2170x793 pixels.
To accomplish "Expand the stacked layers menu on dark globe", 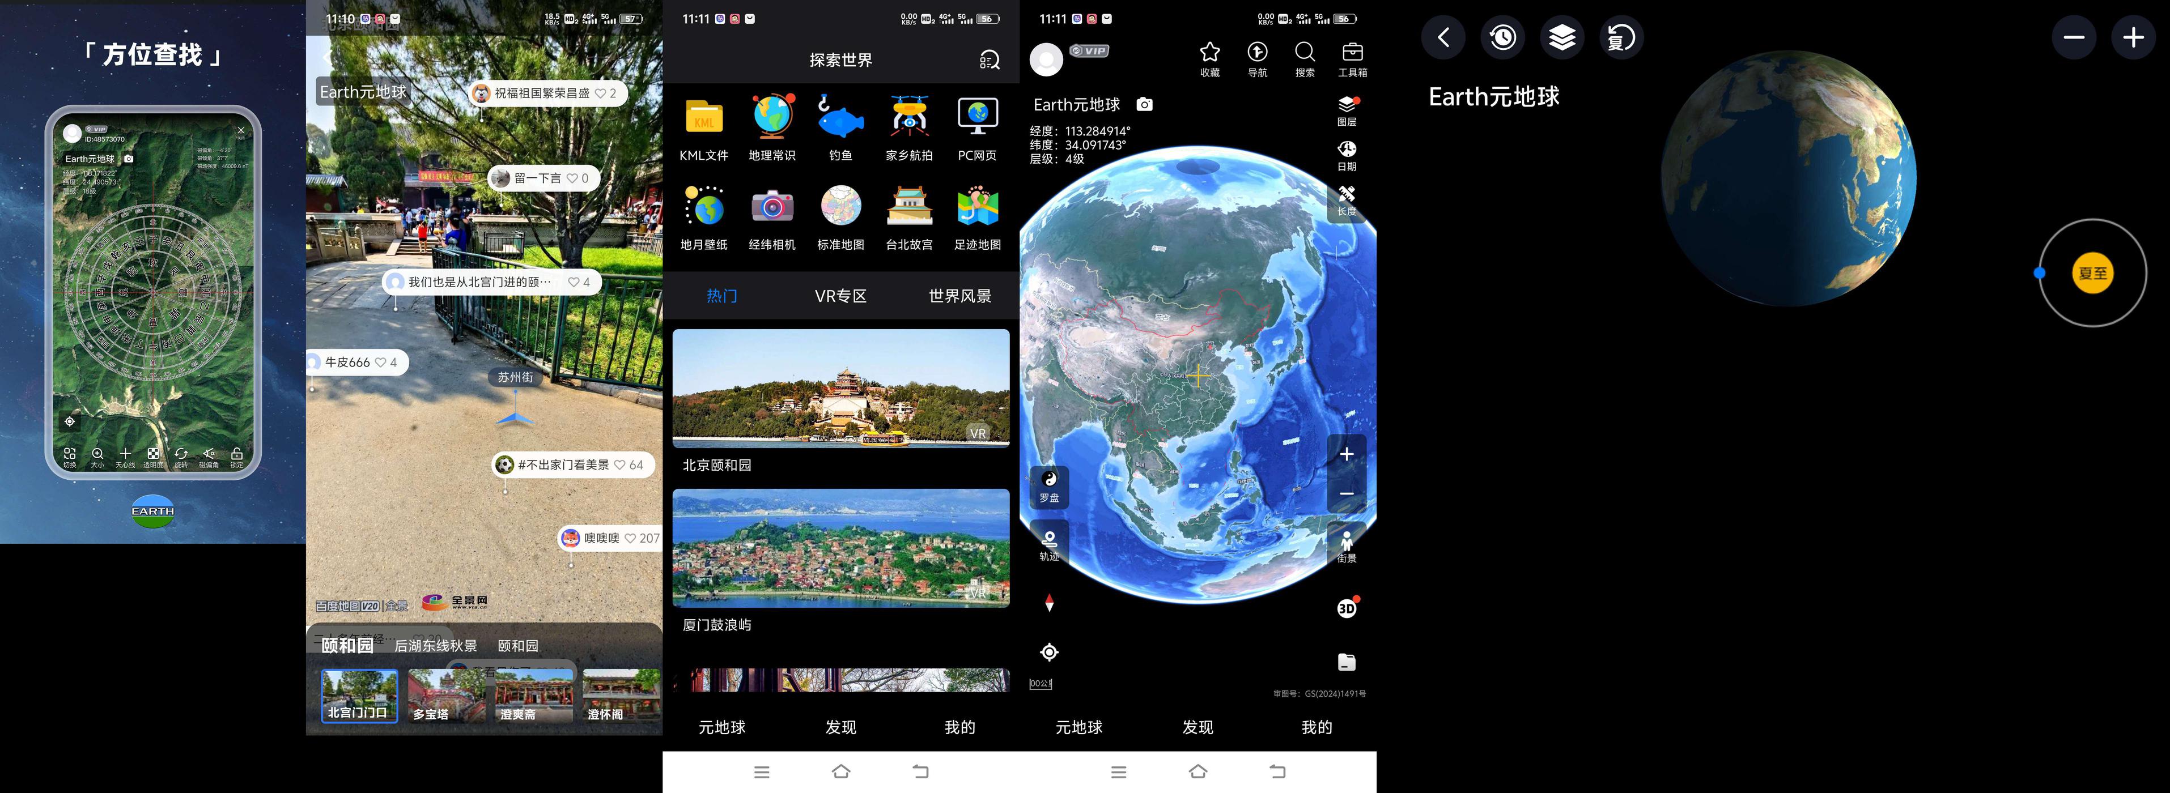I will pyautogui.click(x=1562, y=37).
